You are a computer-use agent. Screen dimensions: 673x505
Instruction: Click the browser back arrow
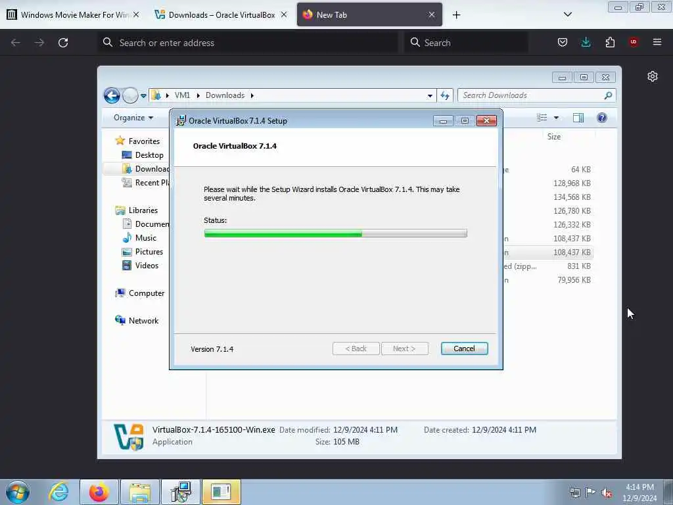coord(16,43)
